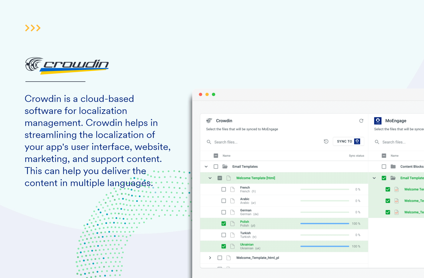
Task: Check the Turkish language checkbox
Action: [224, 235]
